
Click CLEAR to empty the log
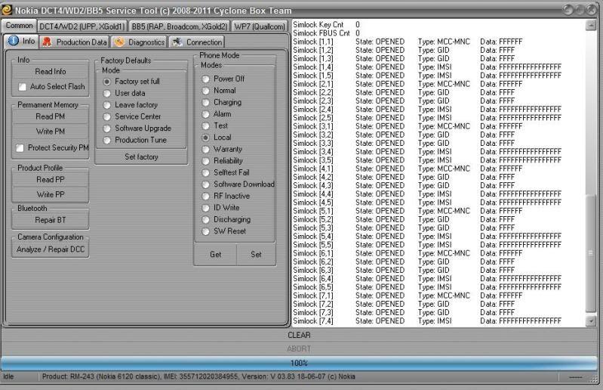299,335
